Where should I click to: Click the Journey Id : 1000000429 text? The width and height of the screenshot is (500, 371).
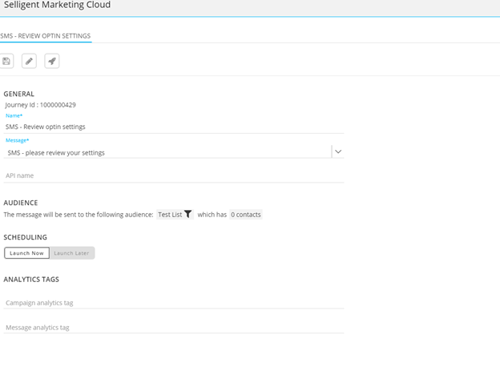[41, 105]
